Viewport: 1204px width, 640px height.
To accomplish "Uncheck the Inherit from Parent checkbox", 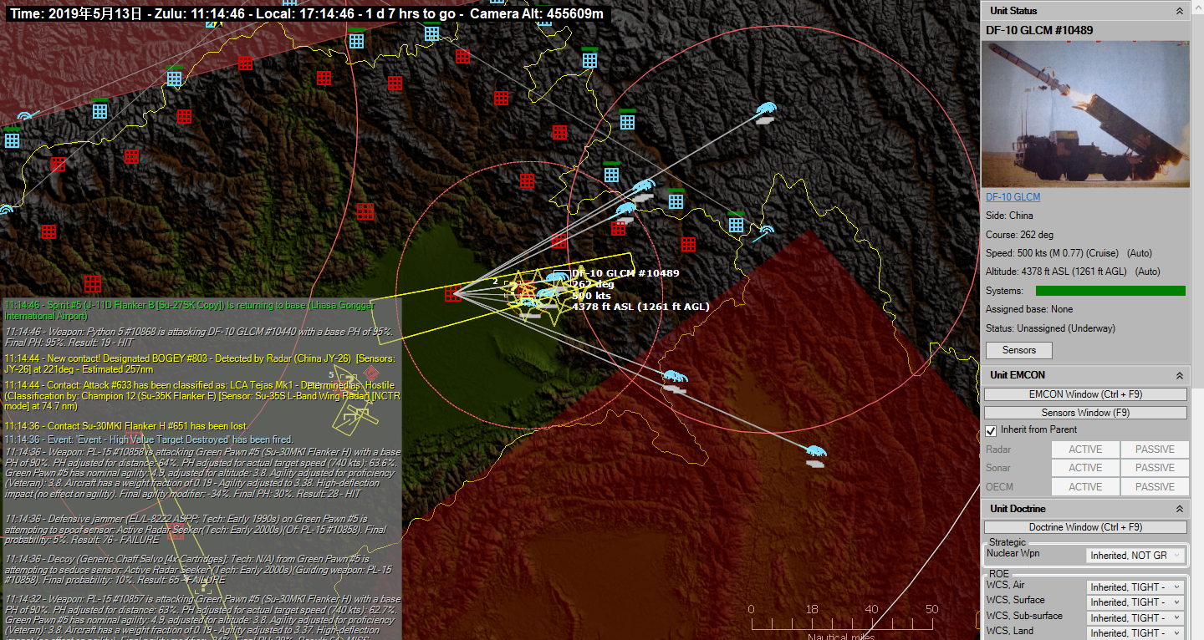I will pos(991,430).
